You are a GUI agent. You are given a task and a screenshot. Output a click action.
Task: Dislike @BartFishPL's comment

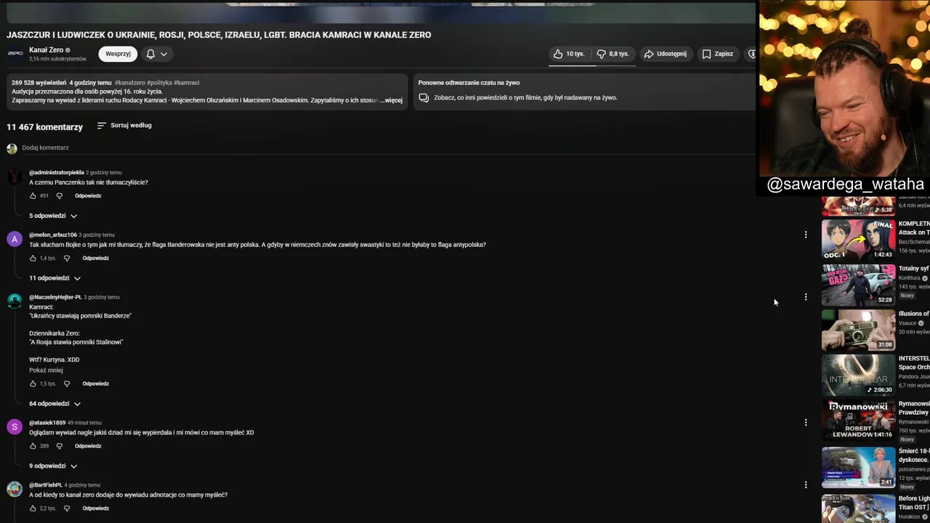(x=67, y=509)
